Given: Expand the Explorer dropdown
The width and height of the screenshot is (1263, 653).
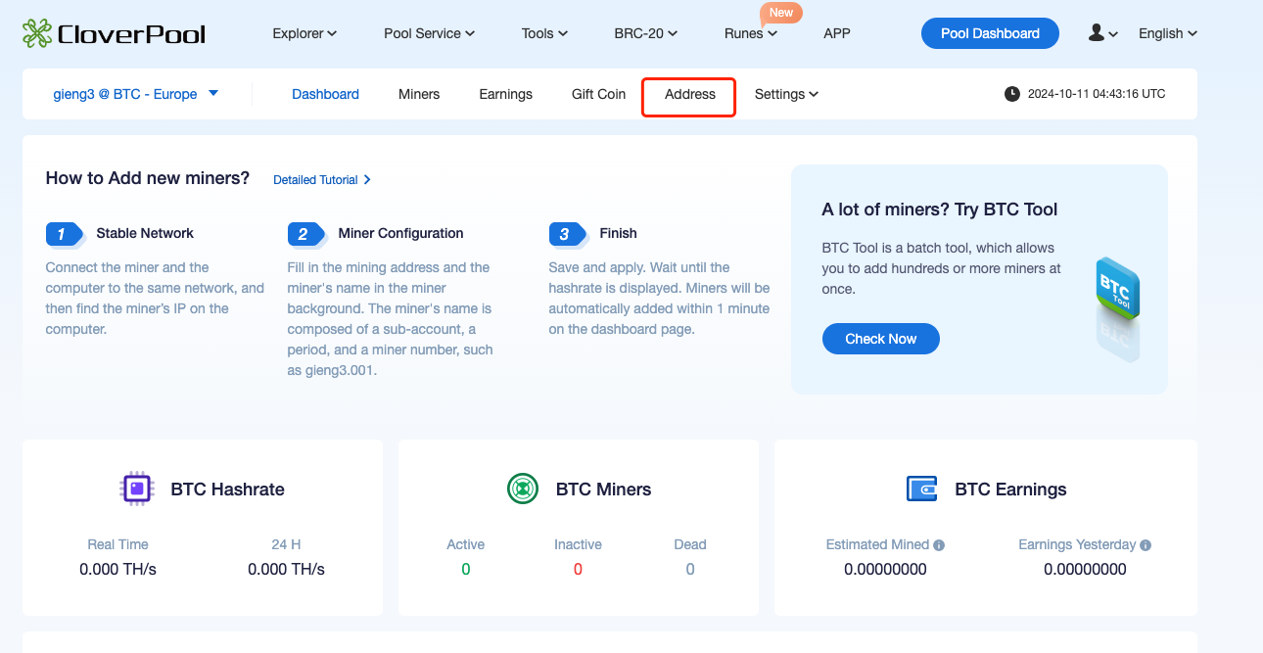Looking at the screenshot, I should [304, 32].
